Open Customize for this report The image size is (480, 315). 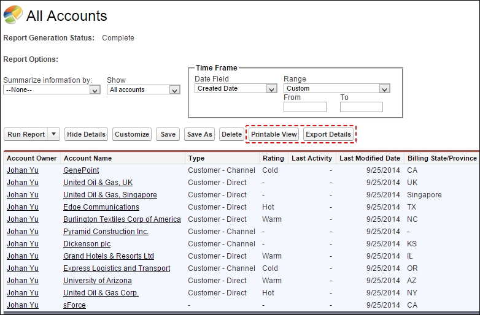click(x=132, y=134)
